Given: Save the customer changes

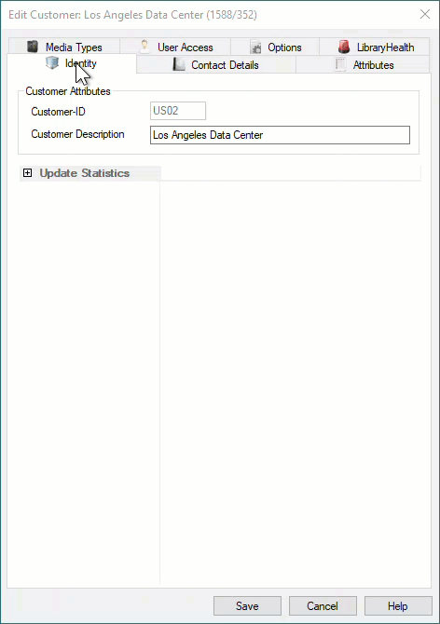Looking at the screenshot, I should [247, 605].
